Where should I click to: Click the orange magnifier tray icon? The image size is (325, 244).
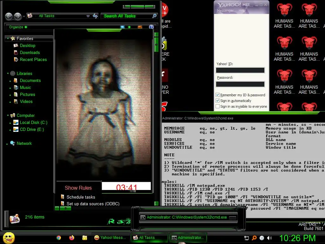coord(254,238)
